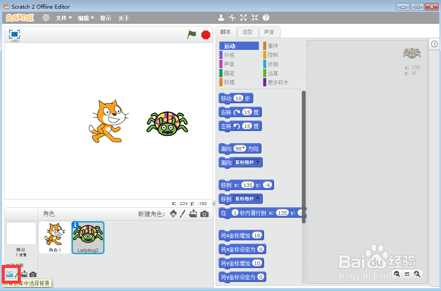Screen dimensions: 441x291
Task: Select the shrink sprite tool
Action: [255, 18]
